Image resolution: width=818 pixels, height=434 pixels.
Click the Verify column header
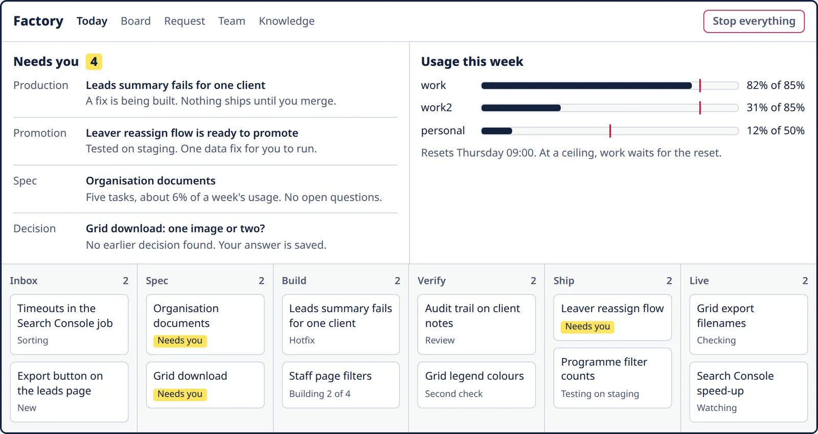[x=477, y=281]
